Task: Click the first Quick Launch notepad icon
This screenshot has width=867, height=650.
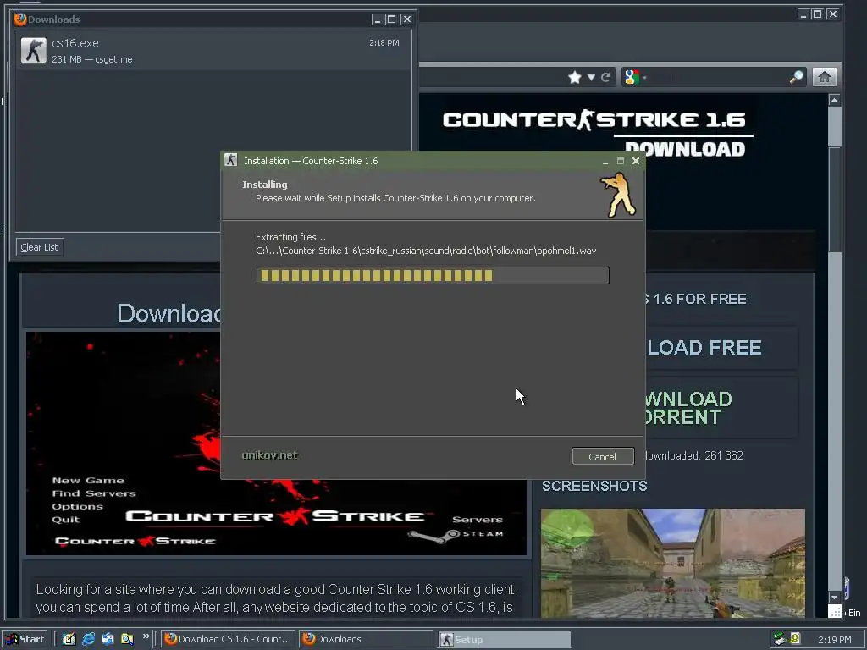Action: click(69, 639)
